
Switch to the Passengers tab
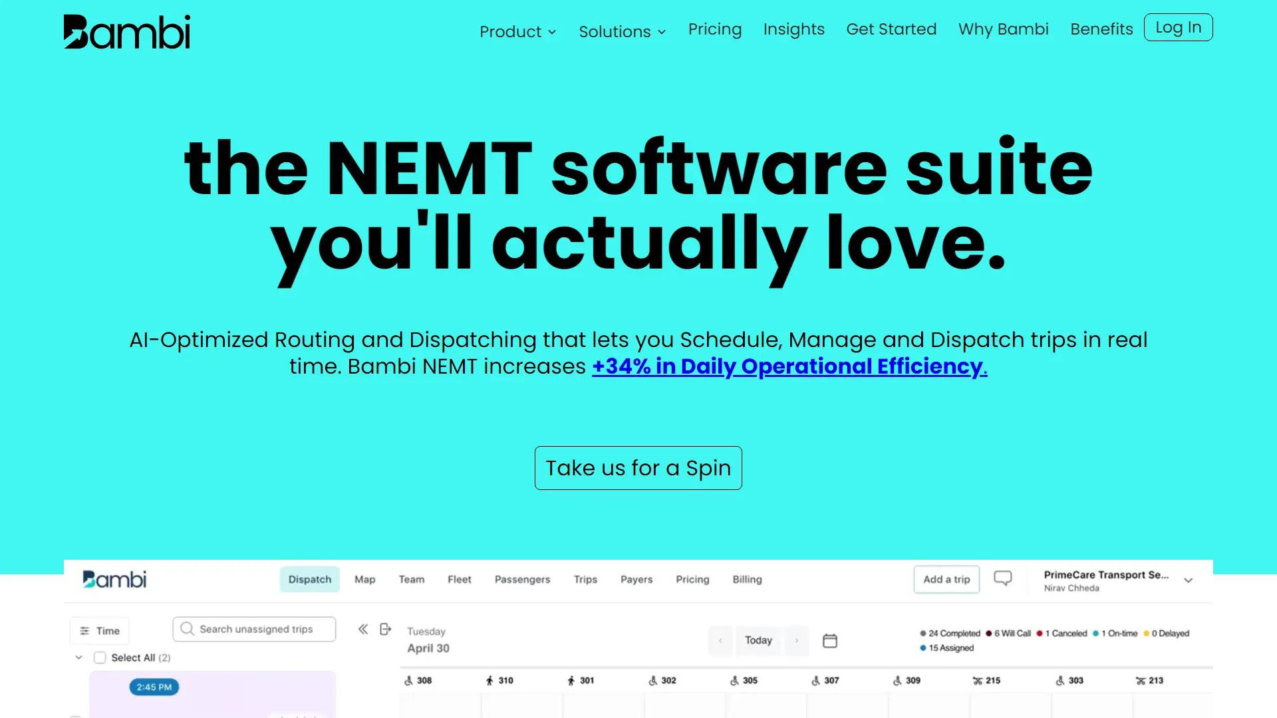523,580
